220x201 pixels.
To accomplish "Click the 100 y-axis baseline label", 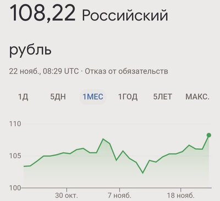I will tap(15, 188).
